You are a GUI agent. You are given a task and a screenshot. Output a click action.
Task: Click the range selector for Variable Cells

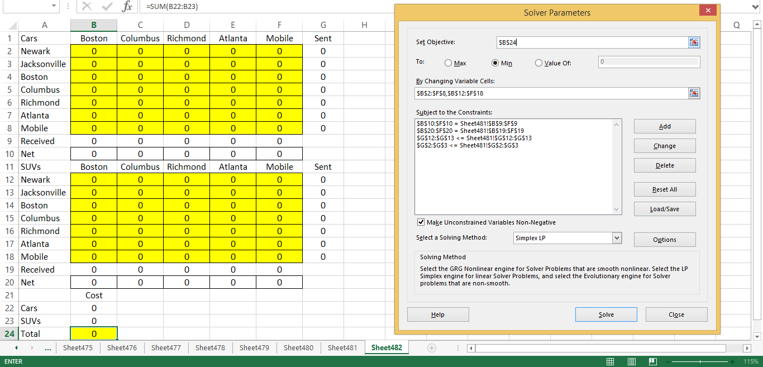pos(694,93)
